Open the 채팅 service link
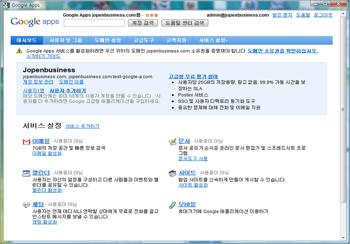 [x=38, y=205]
